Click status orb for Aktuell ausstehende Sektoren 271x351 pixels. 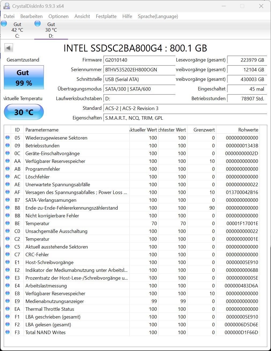click(7, 247)
